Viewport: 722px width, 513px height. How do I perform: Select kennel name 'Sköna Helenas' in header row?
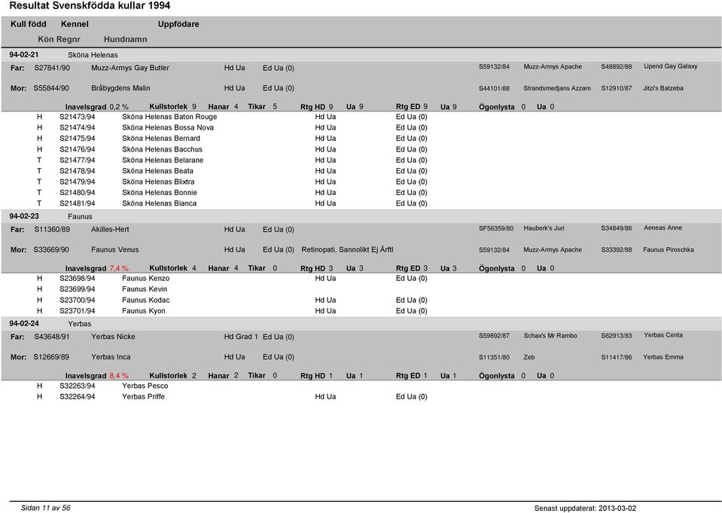pyautogui.click(x=93, y=55)
